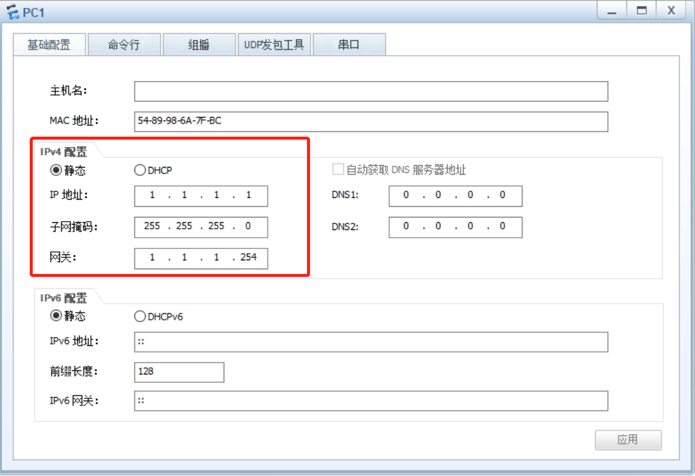Click the 网关 field 1.1.1.254
The height and width of the screenshot is (476, 695).
201,258
